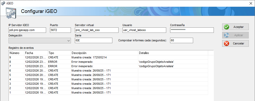255x101 pixels.
Task: Open the Delegación dropdown
Action: tap(40, 41)
